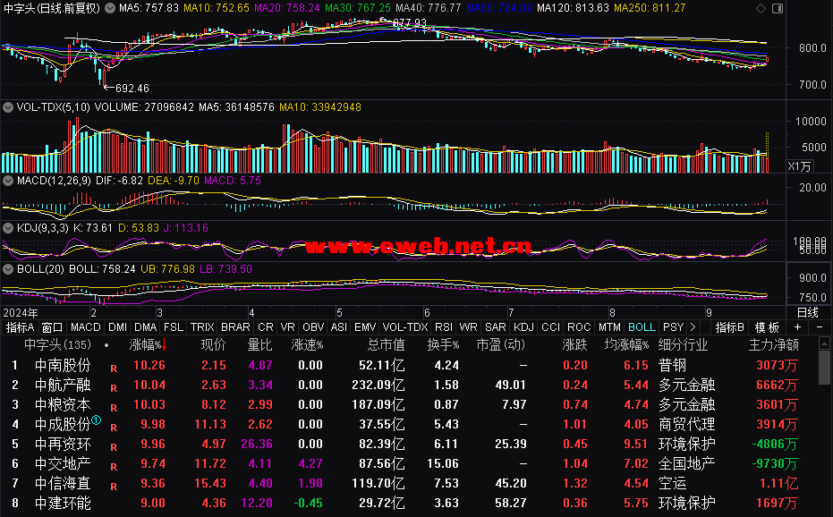
Task: Open the 日线 period selector
Action: tap(807, 312)
